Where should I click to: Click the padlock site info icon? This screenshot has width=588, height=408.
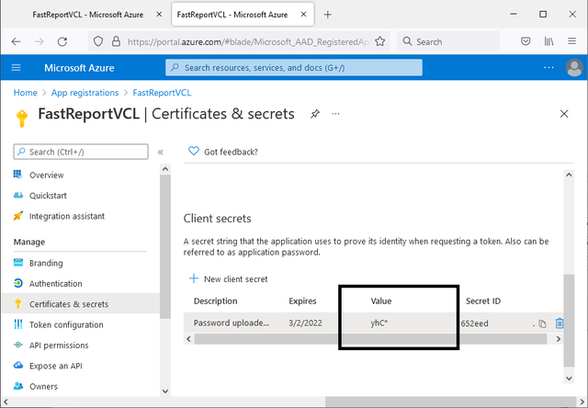[117, 41]
